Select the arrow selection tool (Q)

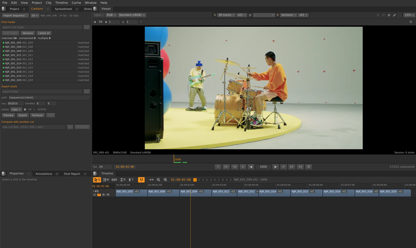click(x=97, y=180)
